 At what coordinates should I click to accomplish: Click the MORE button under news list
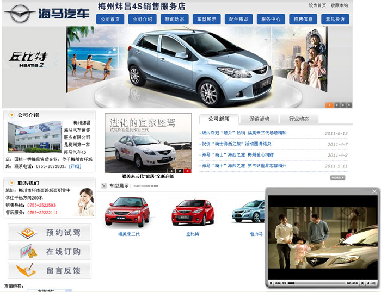click(337, 177)
